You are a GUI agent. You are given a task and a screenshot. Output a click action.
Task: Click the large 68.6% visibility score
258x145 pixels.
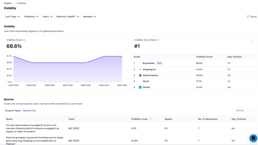click(x=14, y=46)
